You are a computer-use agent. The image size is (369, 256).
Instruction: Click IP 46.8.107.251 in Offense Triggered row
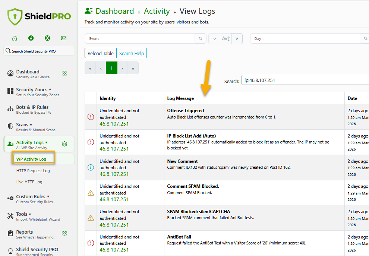(114, 124)
